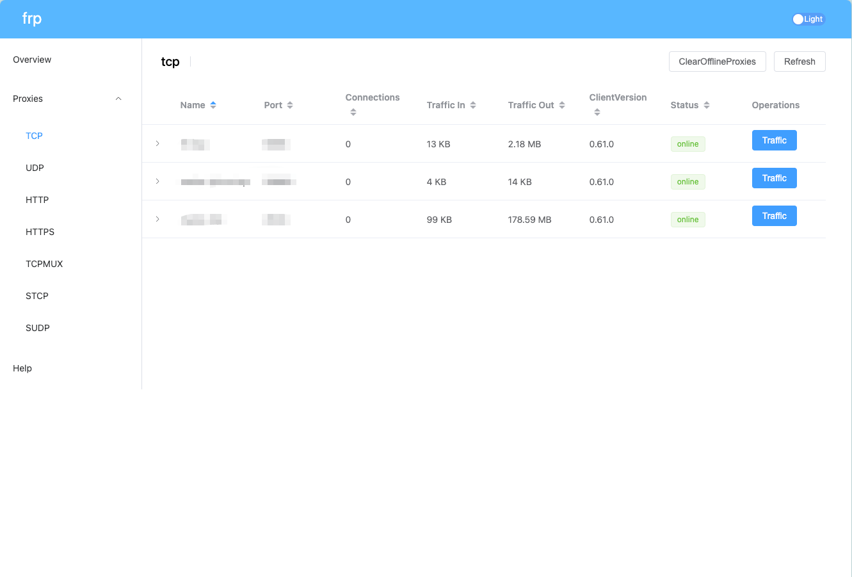This screenshot has width=852, height=577.
Task: Expand the first proxy row
Action: pyautogui.click(x=157, y=143)
